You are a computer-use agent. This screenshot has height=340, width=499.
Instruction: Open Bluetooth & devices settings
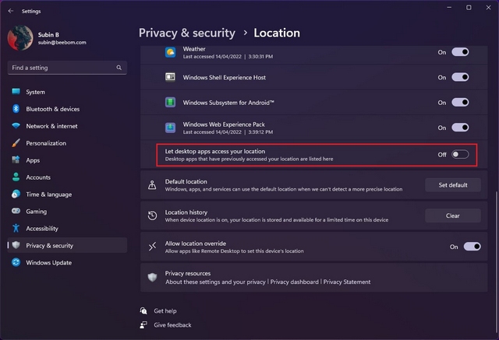point(52,109)
